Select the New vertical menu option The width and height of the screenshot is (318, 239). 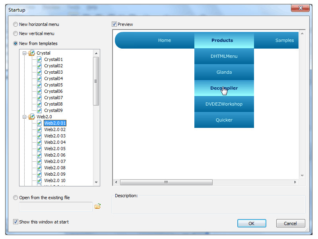(x=16, y=34)
